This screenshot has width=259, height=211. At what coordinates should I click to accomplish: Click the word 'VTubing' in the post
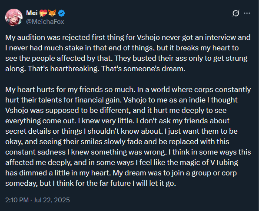(224, 162)
